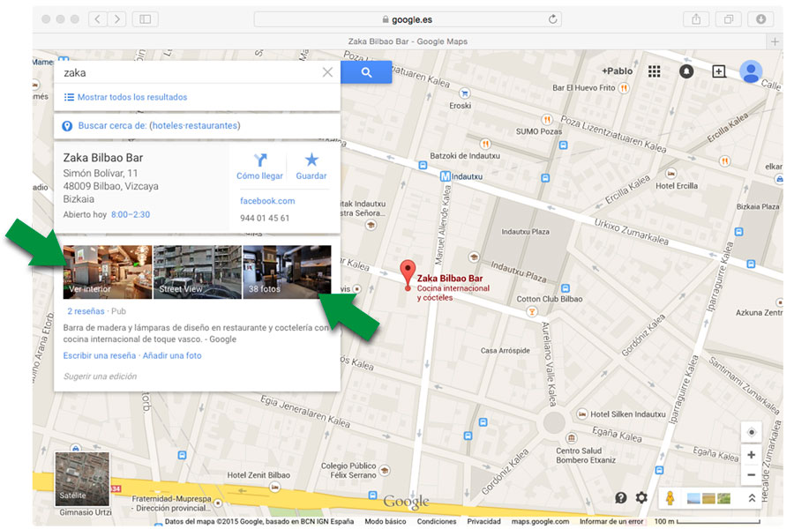Reload the page
The width and height of the screenshot is (794, 529).
(552, 19)
